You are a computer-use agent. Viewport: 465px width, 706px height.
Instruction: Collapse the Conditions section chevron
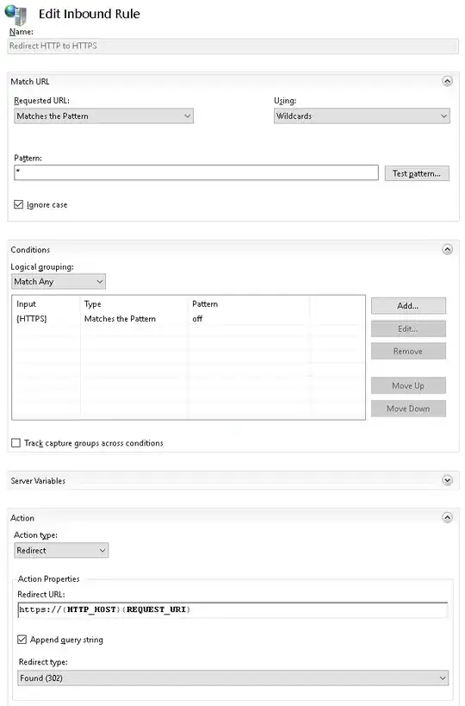[x=447, y=249]
